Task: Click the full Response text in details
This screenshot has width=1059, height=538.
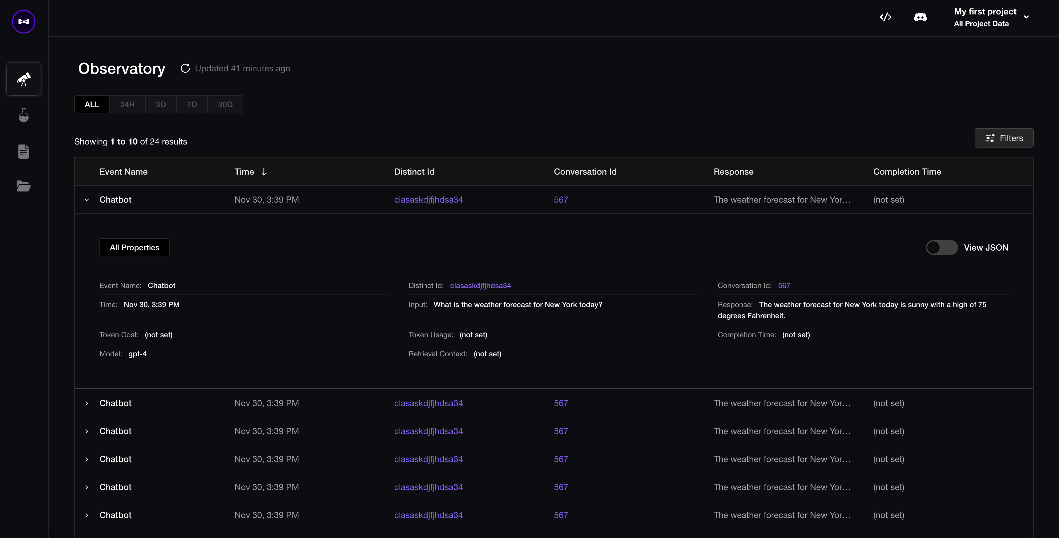Action: coord(852,310)
